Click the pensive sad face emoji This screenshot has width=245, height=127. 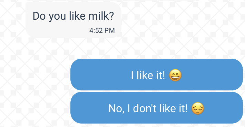[x=198, y=108]
